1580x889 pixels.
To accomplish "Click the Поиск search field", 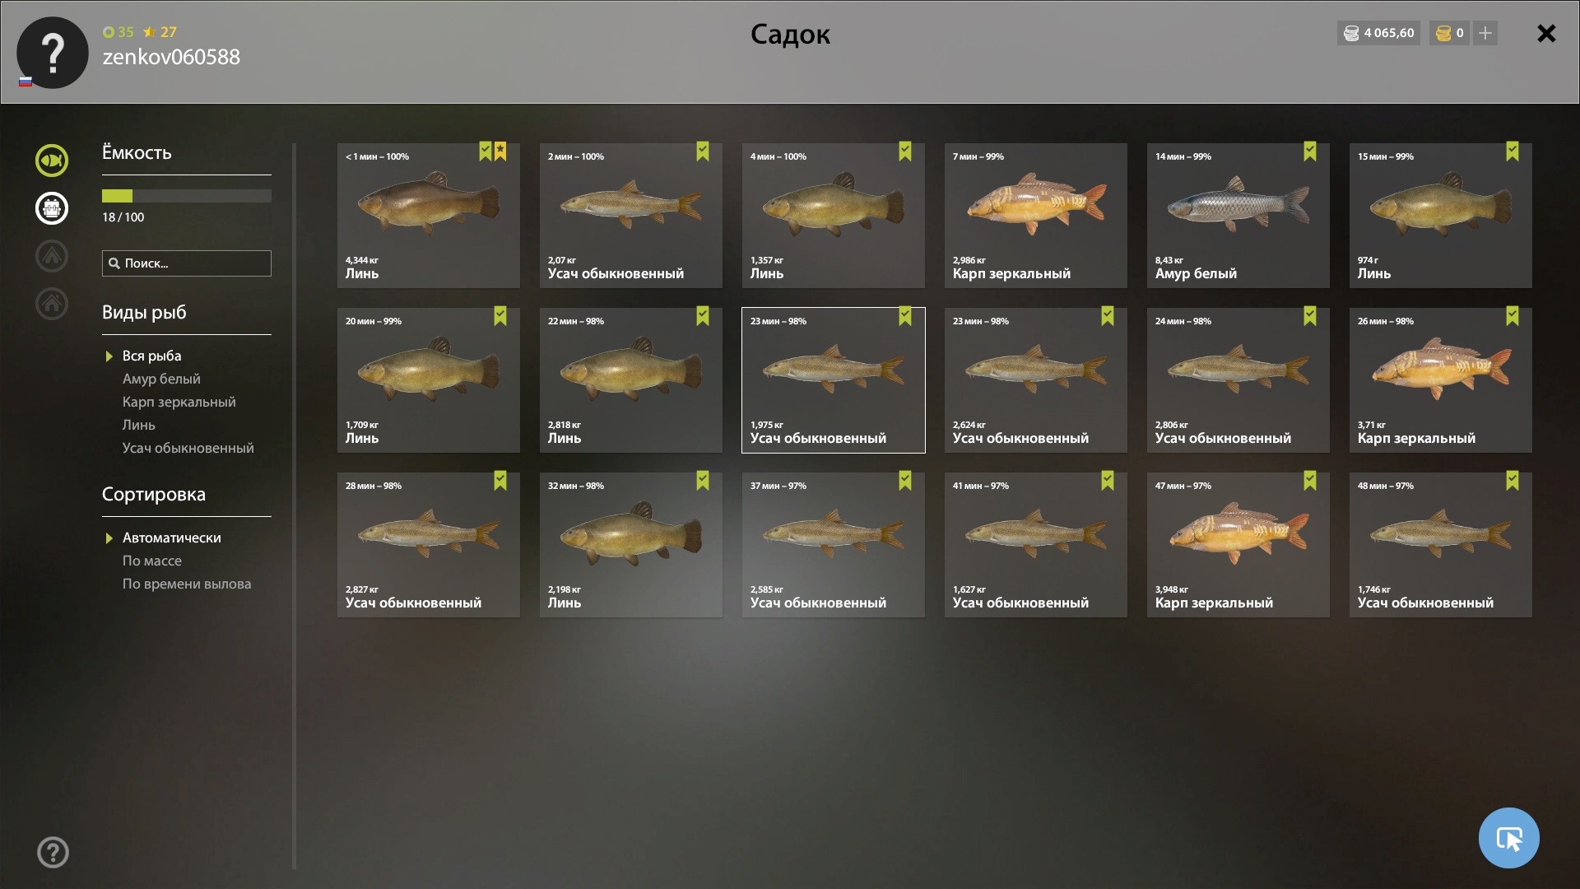I will (187, 263).
